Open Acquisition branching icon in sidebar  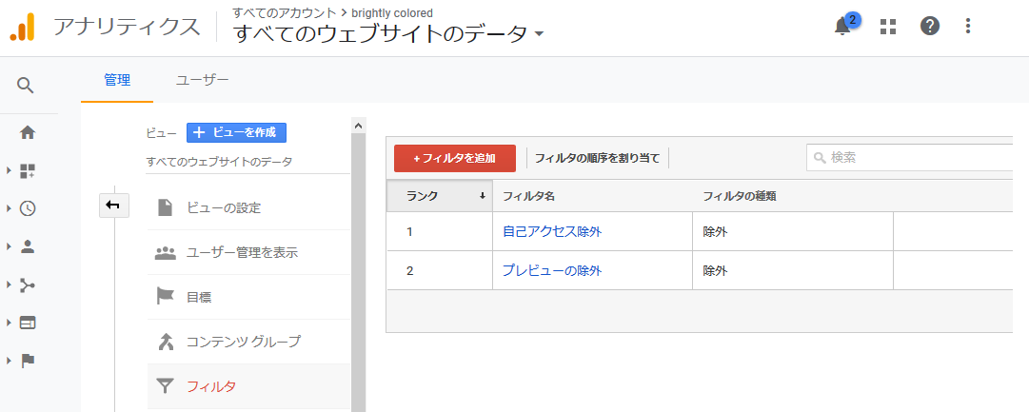click(28, 284)
